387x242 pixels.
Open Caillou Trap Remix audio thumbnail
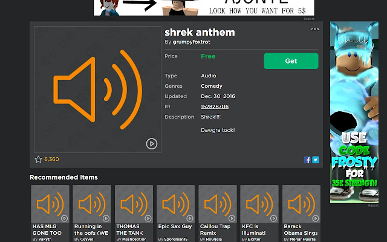218,204
